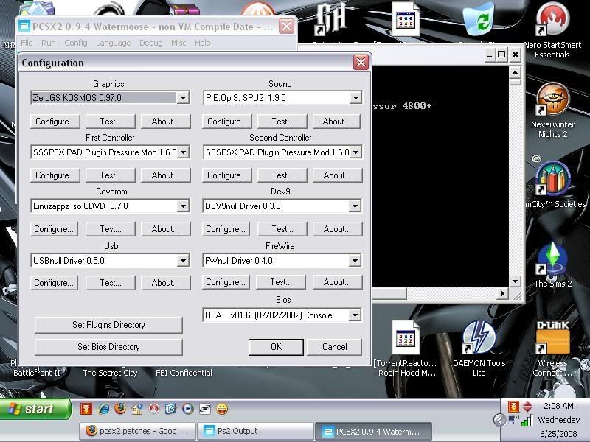
Task: Confirm configuration with OK
Action: click(276, 347)
